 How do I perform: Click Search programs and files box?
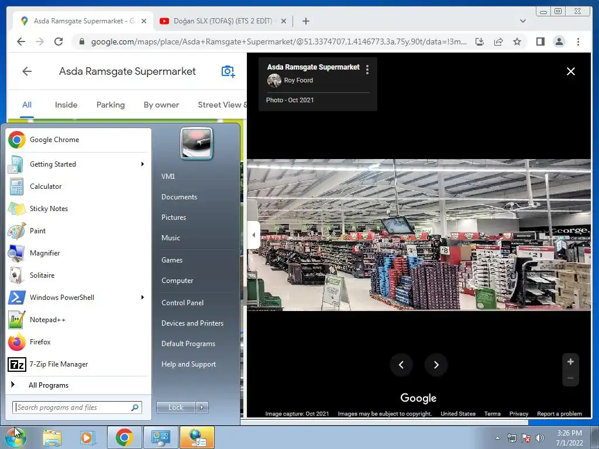tap(77, 407)
